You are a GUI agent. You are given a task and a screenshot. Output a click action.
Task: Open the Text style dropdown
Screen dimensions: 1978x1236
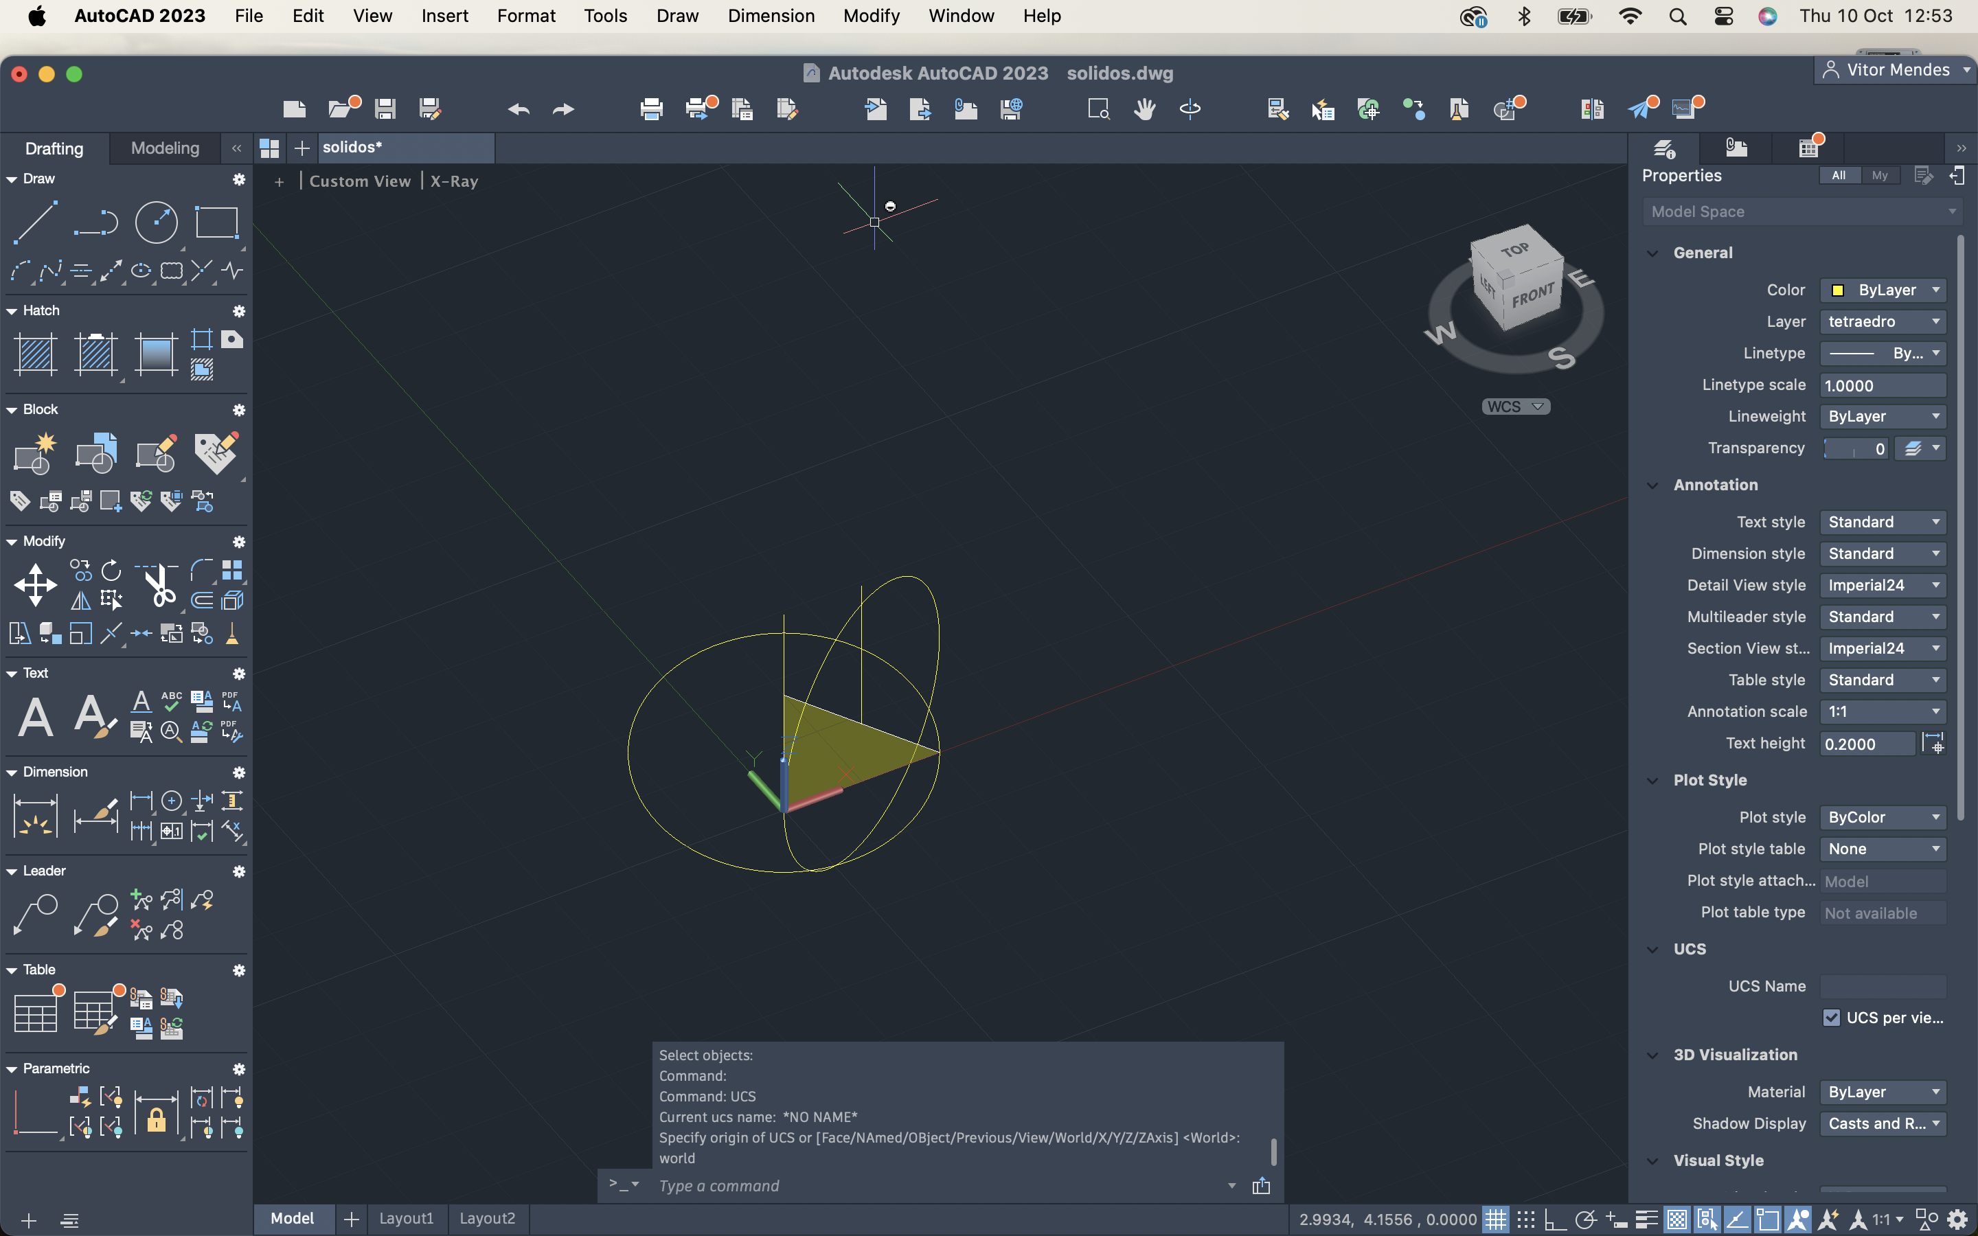coord(1883,522)
